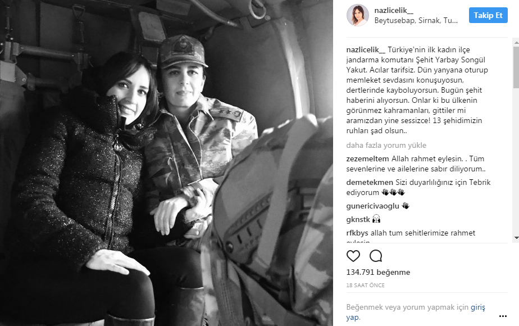
Task: Click the comments scrollbar thumb
Action: 516,67
